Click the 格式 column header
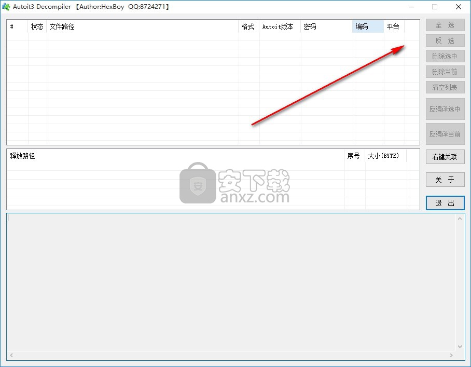This screenshot has width=471, height=367. pos(248,27)
